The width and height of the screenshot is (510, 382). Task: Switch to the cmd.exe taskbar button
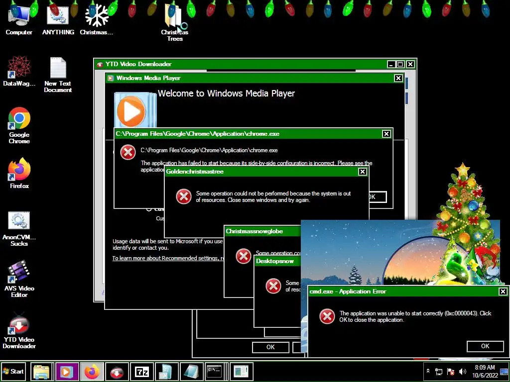pos(215,372)
